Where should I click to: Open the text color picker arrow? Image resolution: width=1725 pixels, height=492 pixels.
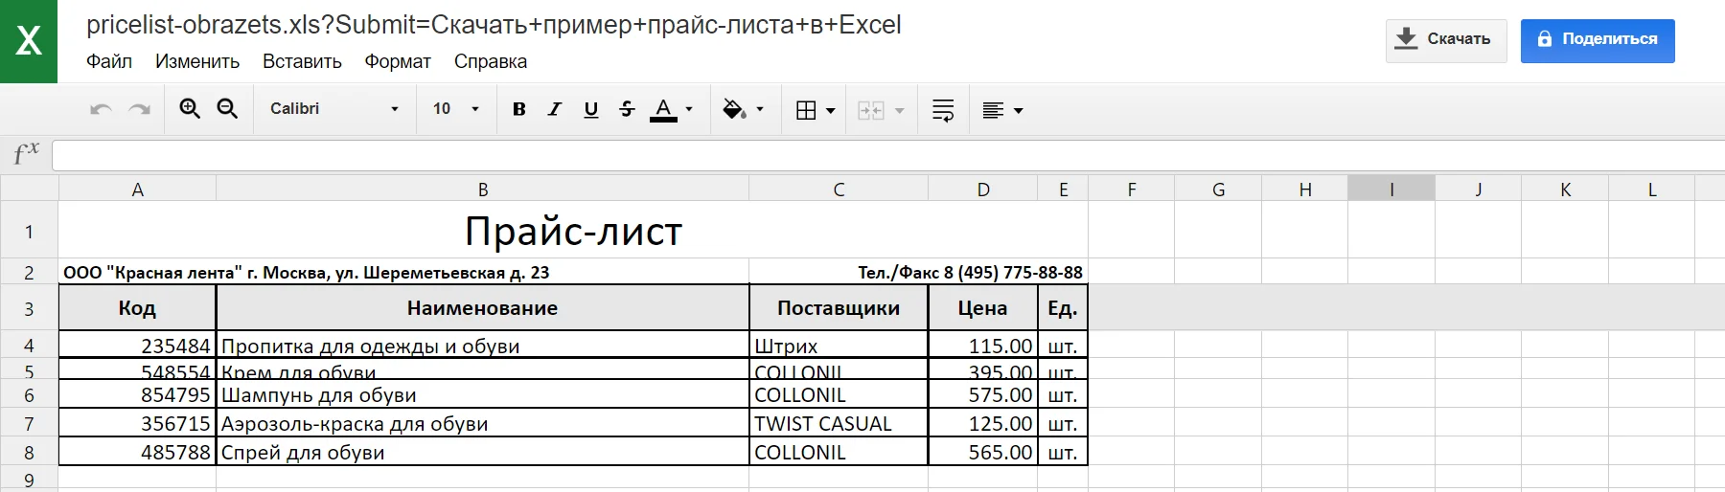click(689, 109)
